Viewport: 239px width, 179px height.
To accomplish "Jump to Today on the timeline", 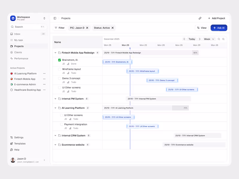I will [192, 39].
